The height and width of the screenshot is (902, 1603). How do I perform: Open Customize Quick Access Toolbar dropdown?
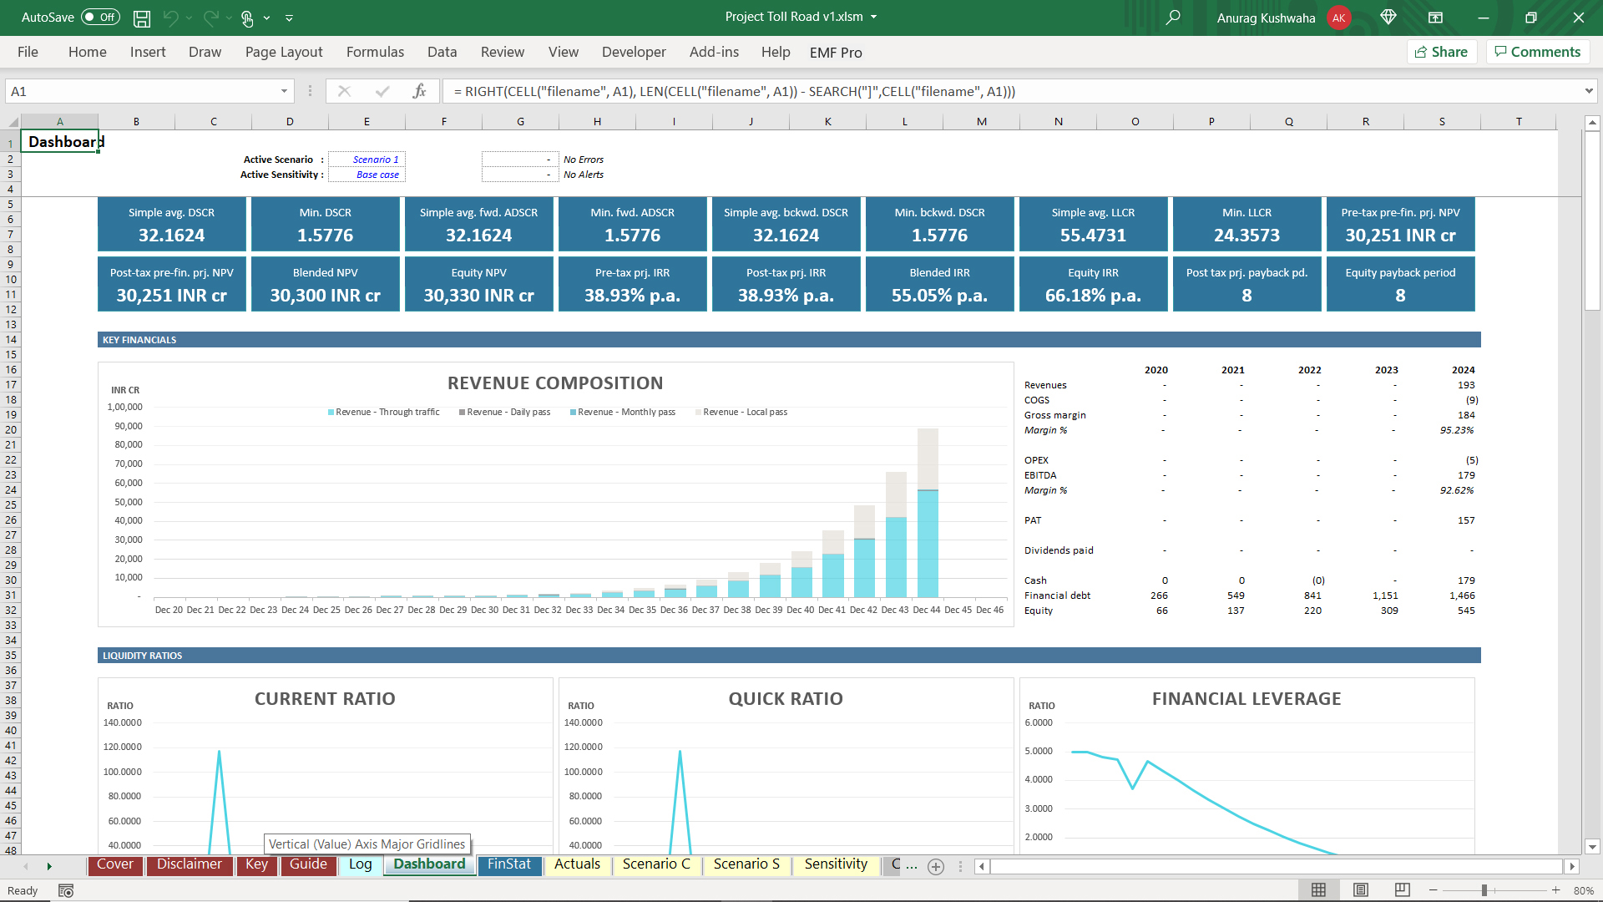pos(290,18)
